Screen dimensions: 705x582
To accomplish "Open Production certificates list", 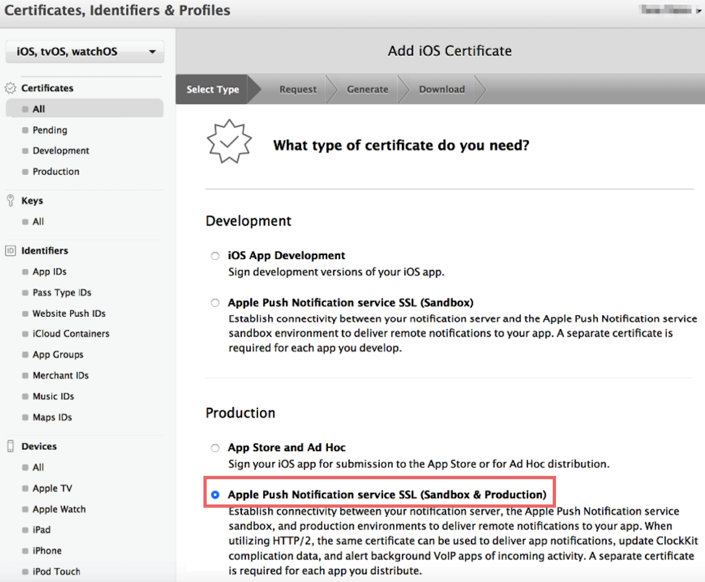I will pos(56,172).
